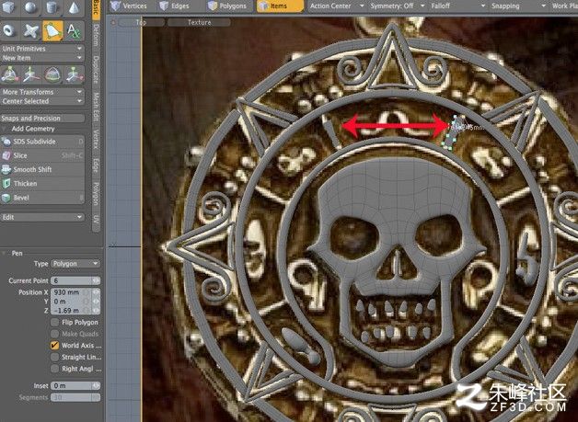Open the Edit dropdown
Image resolution: width=578 pixels, height=422 pixels.
[x=42, y=217]
